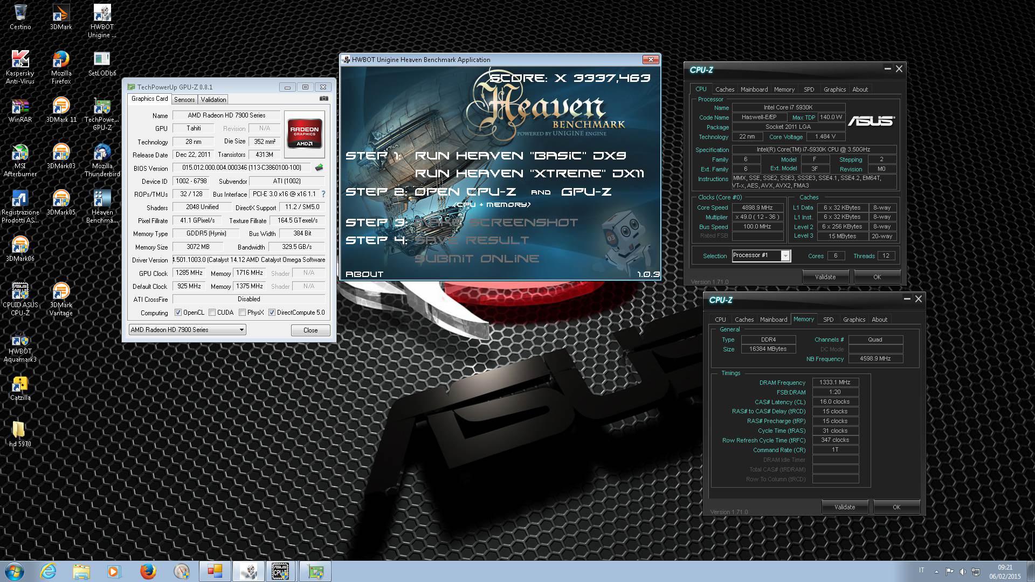The height and width of the screenshot is (582, 1035).
Task: Launch MSI Afterburner shortcut
Action: point(20,161)
